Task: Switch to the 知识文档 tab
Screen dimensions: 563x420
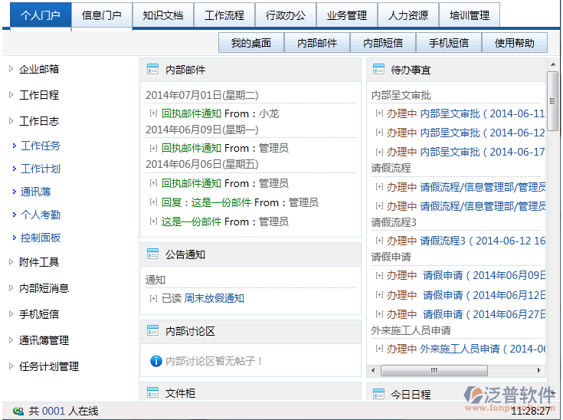Action: [162, 15]
